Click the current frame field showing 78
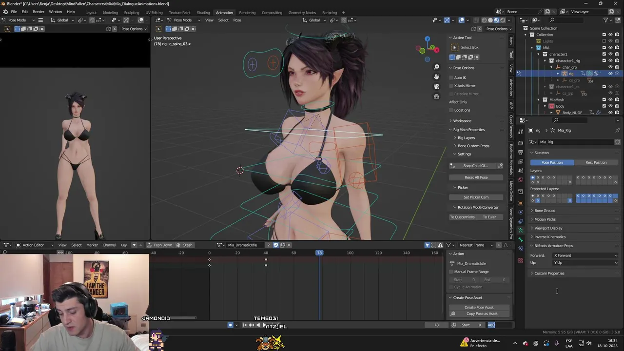624x351 pixels. click(x=436, y=325)
